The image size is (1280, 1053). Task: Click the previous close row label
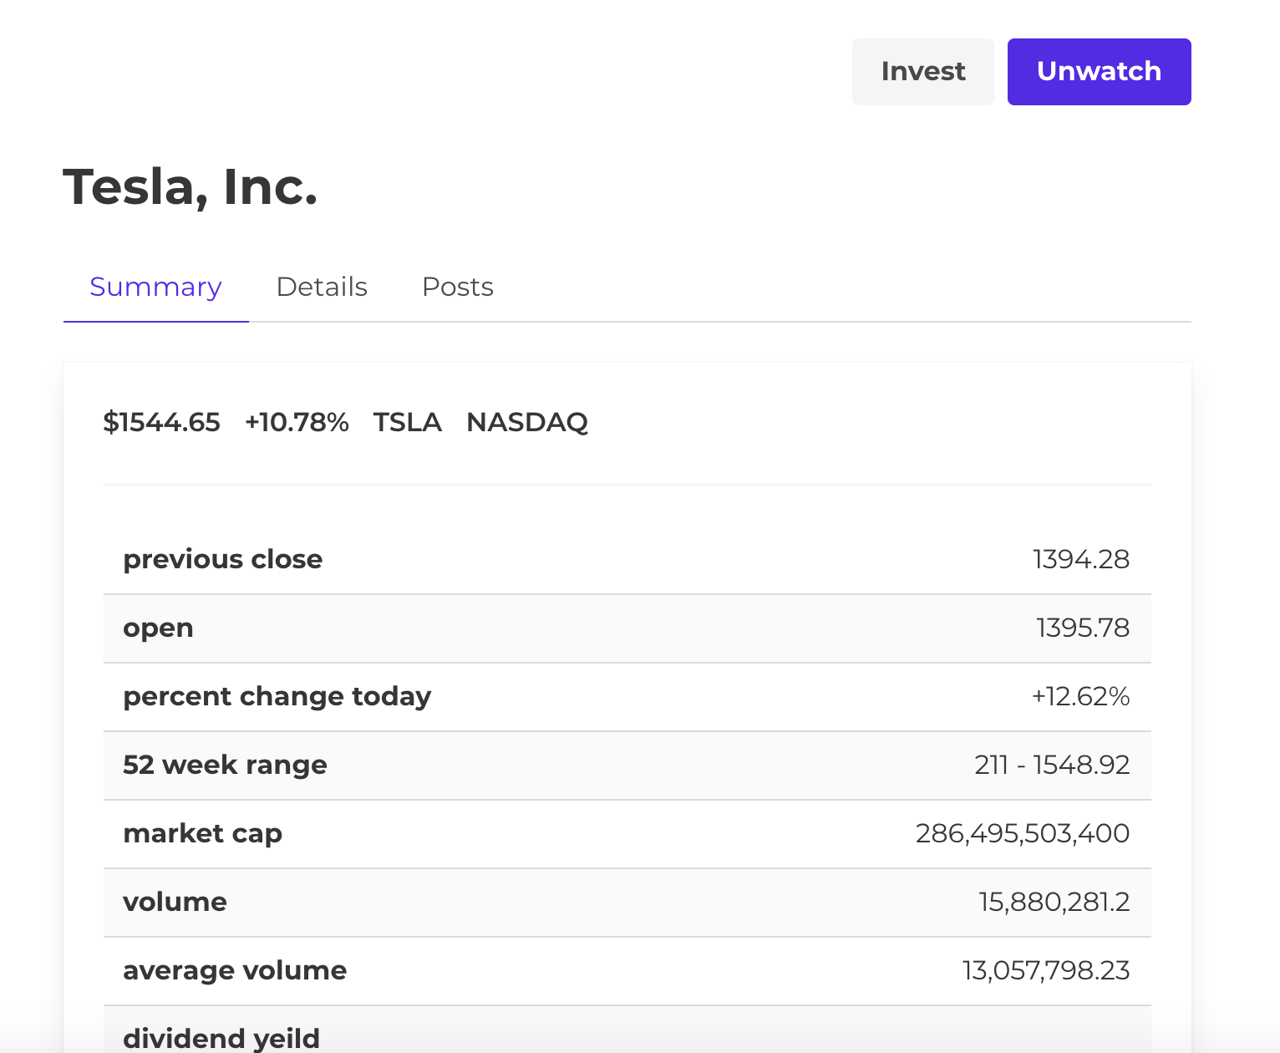click(x=222, y=559)
